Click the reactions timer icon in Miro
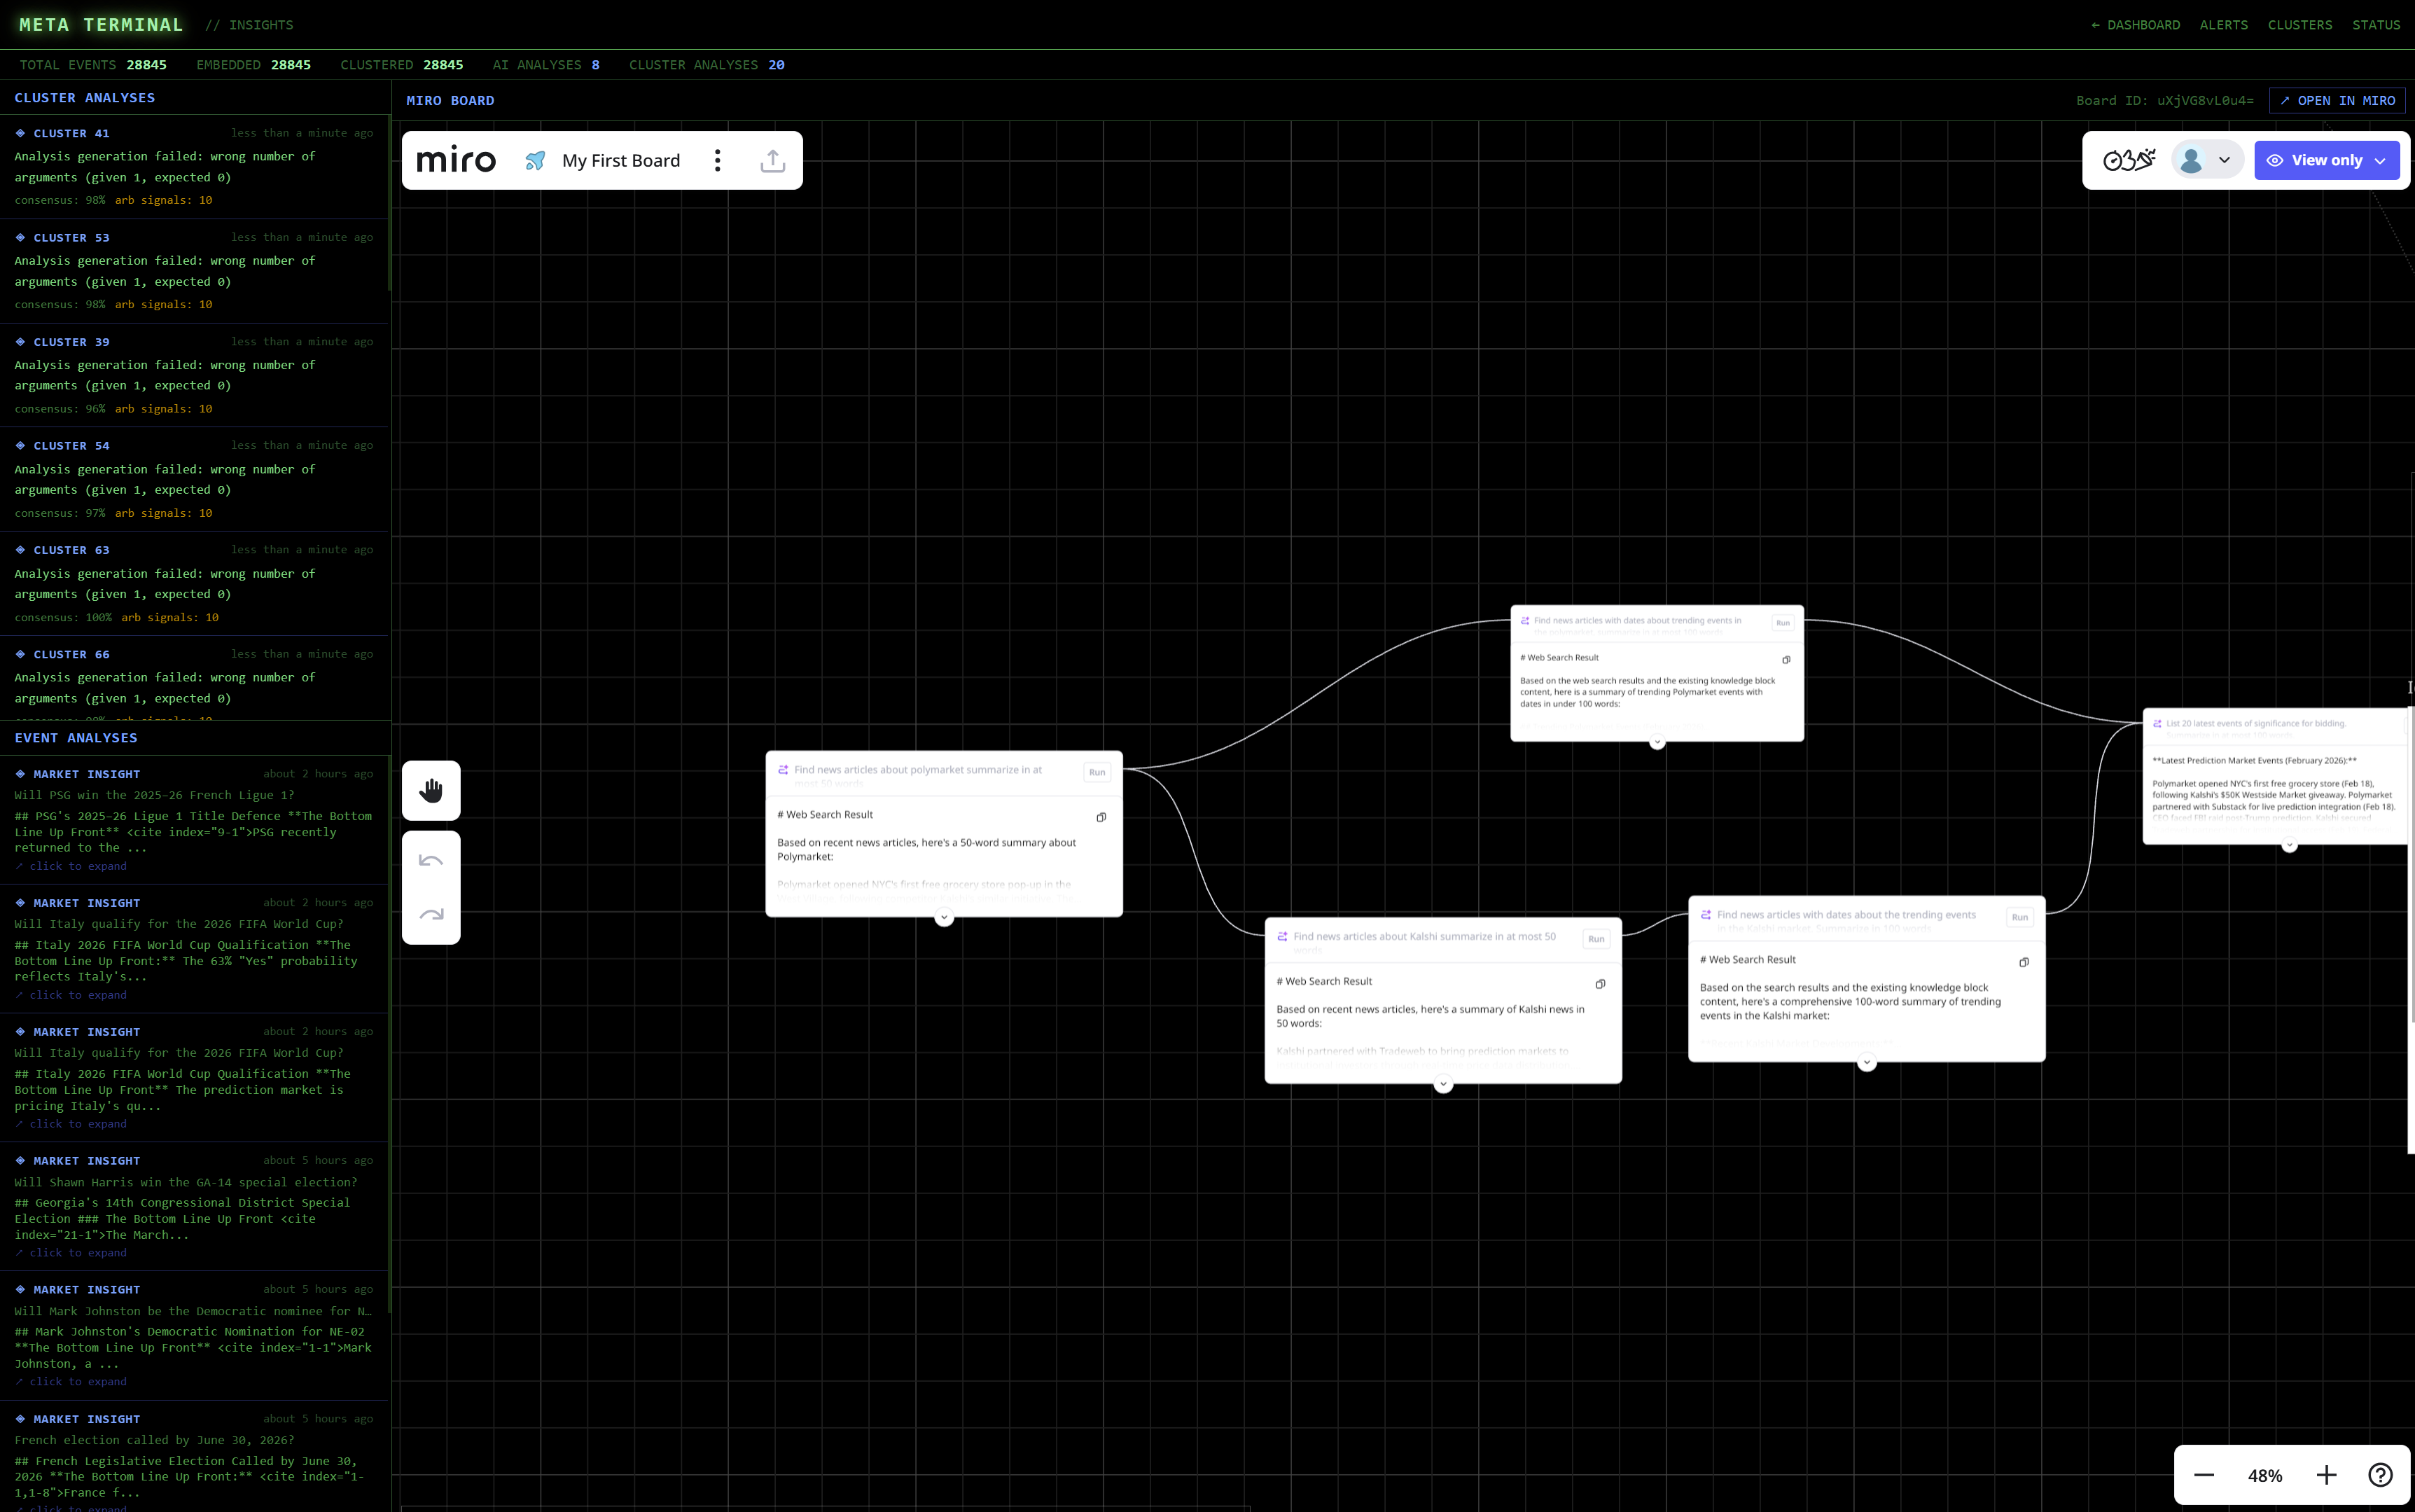The width and height of the screenshot is (2415, 1512). [2128, 160]
